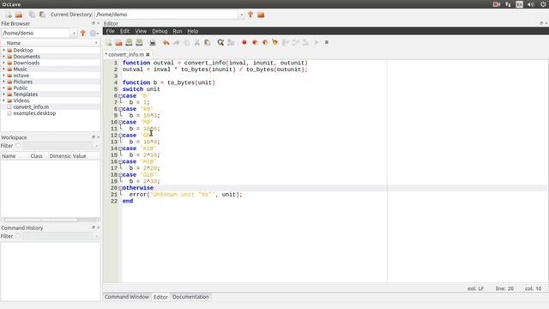
Task: Open file using main toolbar folder icon
Action: point(19,15)
